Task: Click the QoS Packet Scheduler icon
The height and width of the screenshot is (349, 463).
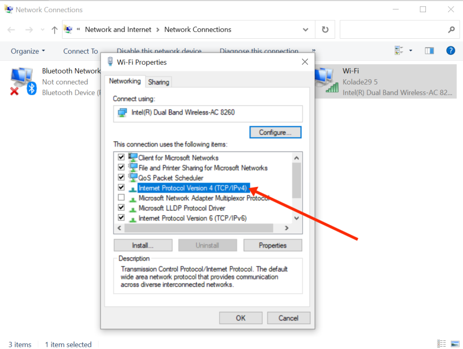Action: click(133, 177)
